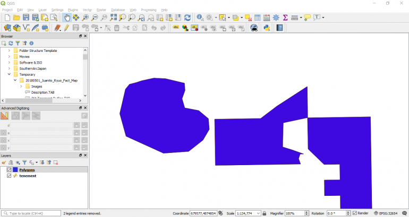Viewport: 409px width, 217px height.
Task: Expand the Images folder
Action: [x=21, y=86]
